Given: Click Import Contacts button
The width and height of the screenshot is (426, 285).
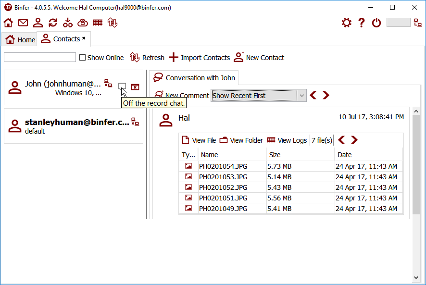Looking at the screenshot, I should coord(199,58).
